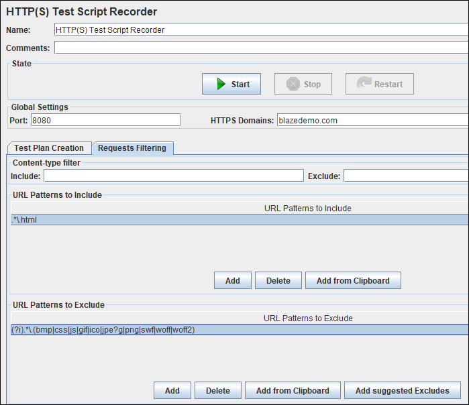This screenshot has width=469, height=405.
Task: Click the Name field of the recorder
Action: pyautogui.click(x=262, y=30)
